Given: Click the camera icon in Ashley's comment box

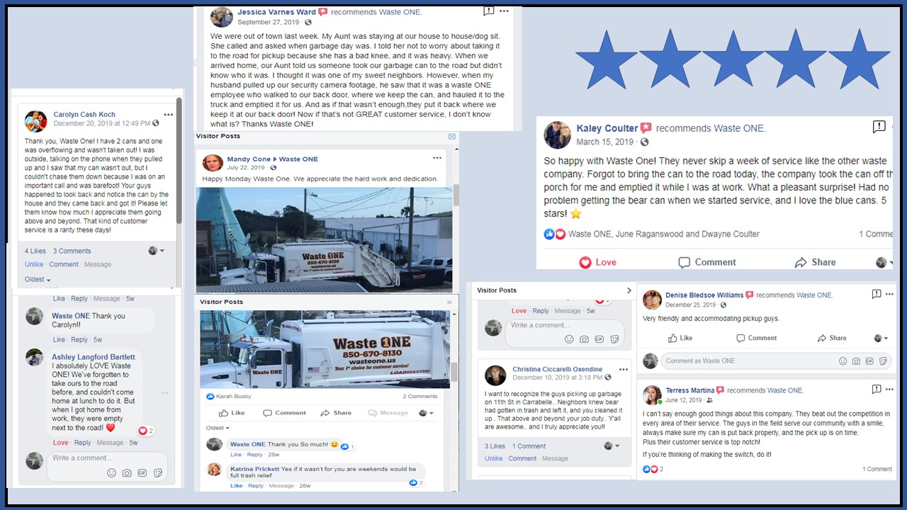Looking at the screenshot, I should [x=127, y=472].
